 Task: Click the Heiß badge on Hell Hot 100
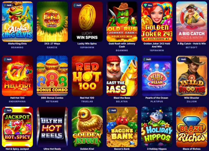click(x=8, y=59)
